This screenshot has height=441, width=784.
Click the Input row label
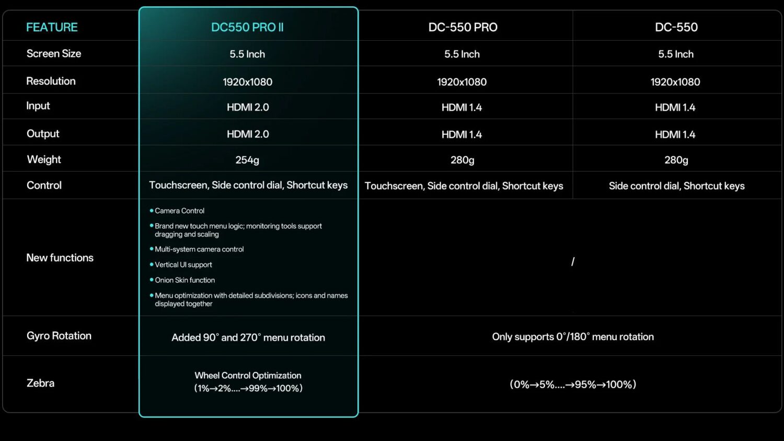point(38,106)
